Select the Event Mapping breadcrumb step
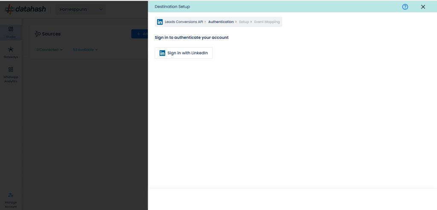Viewport: 437px width, 210px height. pyautogui.click(x=267, y=22)
